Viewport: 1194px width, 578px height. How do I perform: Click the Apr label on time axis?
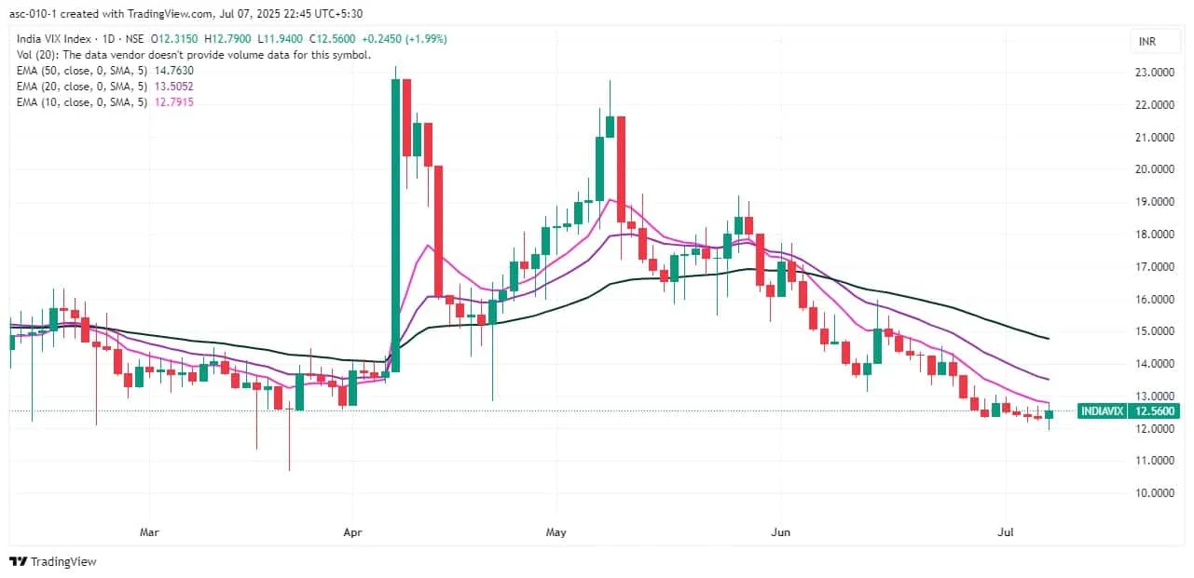point(352,533)
